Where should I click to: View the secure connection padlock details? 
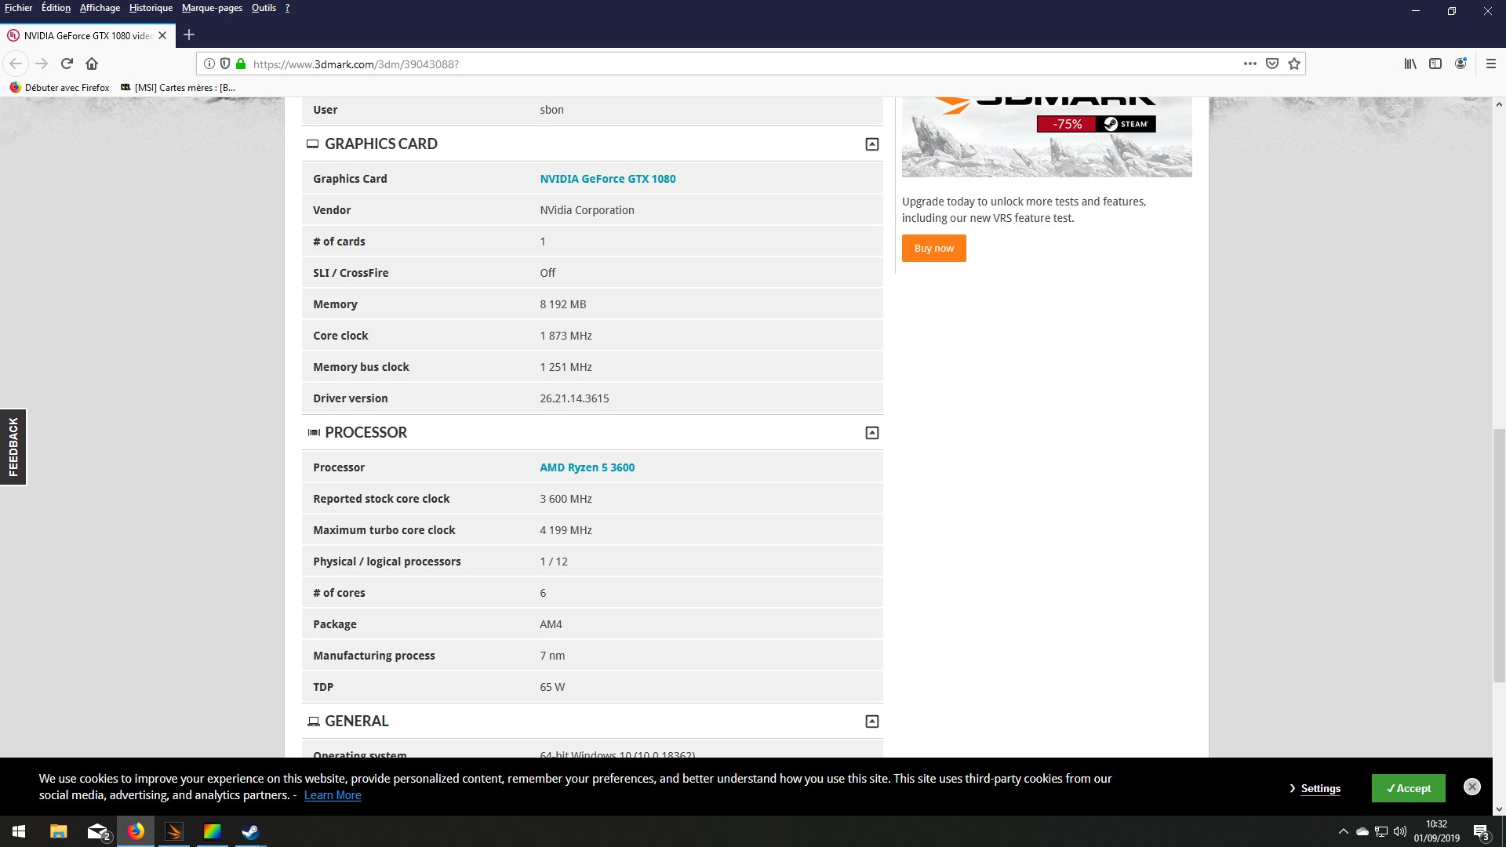241,64
